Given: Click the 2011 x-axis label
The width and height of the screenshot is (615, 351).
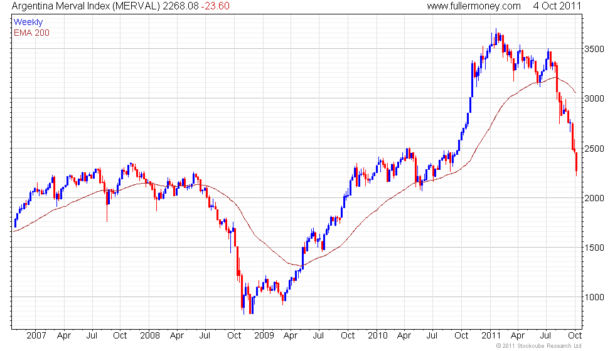Looking at the screenshot, I should point(491,335).
